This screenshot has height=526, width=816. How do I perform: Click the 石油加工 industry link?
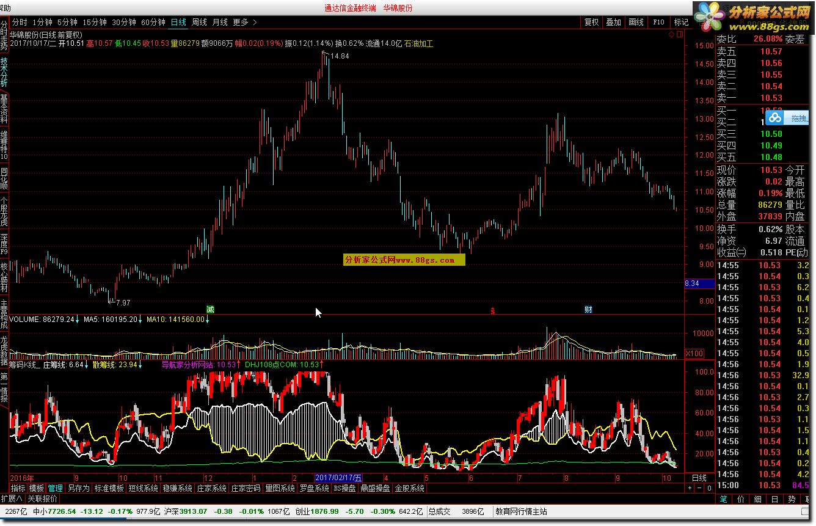(419, 44)
